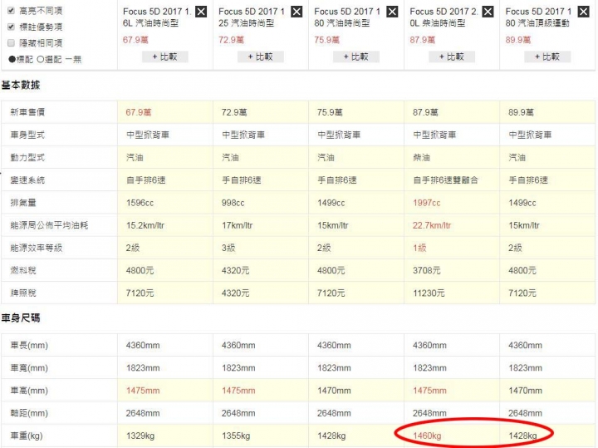Enable 隱藏相同項 checkbox
598x448 pixels.
coord(11,42)
